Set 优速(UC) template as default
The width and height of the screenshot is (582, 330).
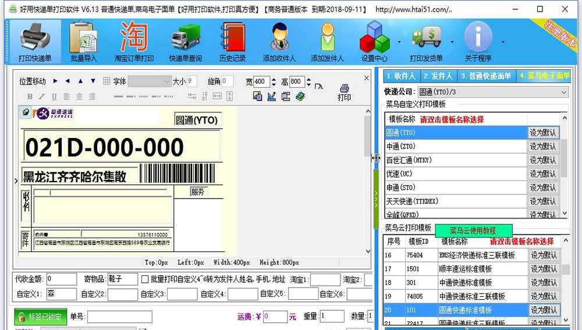[x=543, y=173]
